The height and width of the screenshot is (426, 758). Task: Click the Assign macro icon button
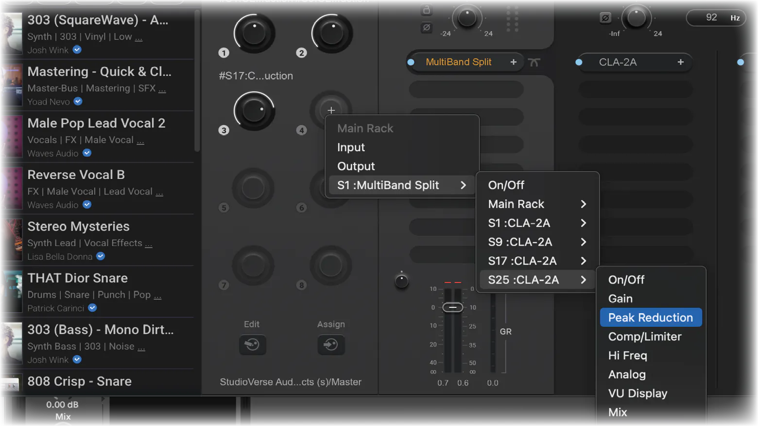click(x=331, y=344)
